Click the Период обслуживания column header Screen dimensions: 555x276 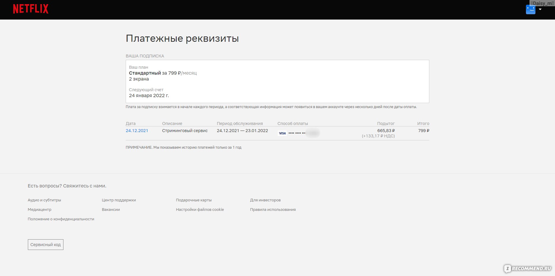240,123
